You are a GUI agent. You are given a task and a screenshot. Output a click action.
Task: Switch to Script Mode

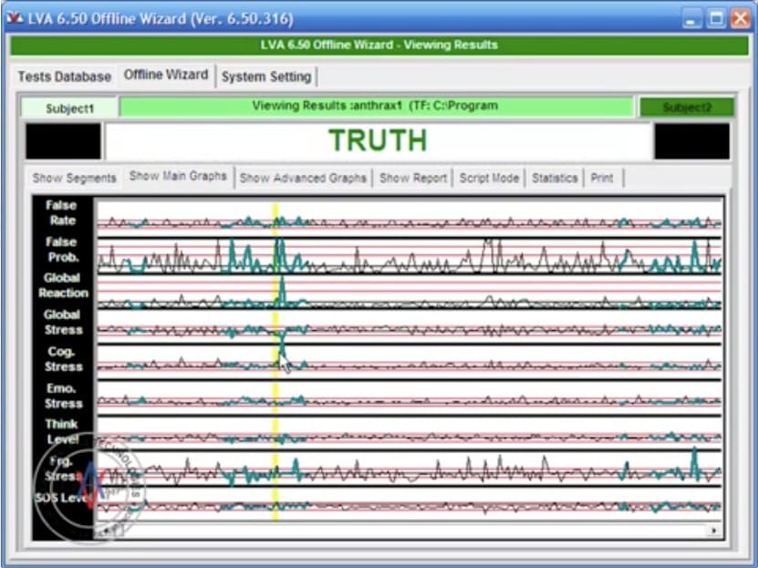point(489,178)
